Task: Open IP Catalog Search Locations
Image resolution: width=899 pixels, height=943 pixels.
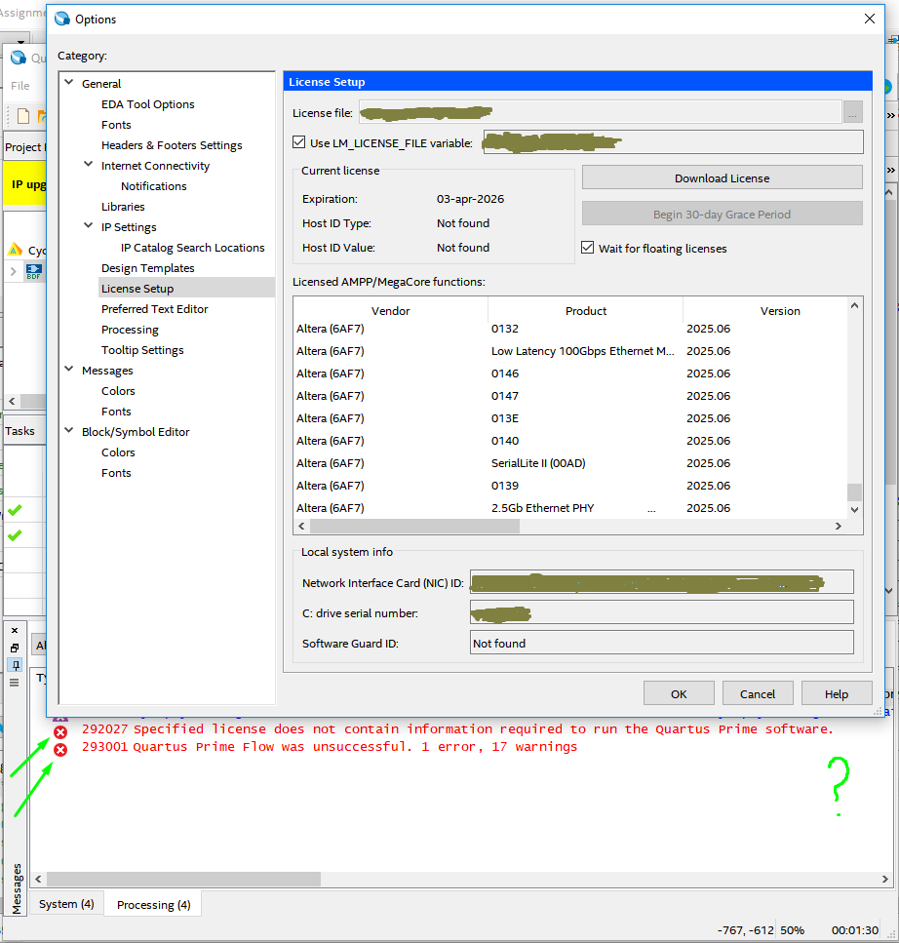Action: click(192, 247)
